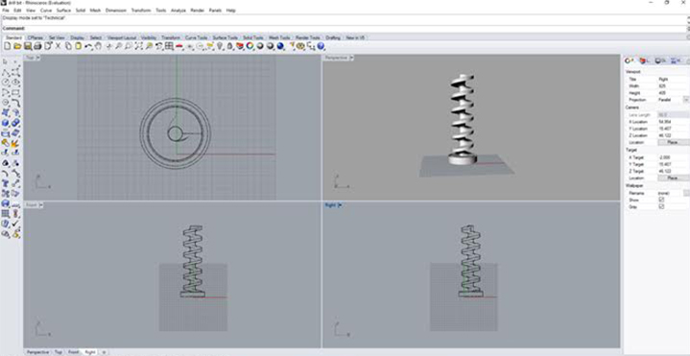Click the Open file folder icon
This screenshot has height=356, width=690.
(17, 46)
